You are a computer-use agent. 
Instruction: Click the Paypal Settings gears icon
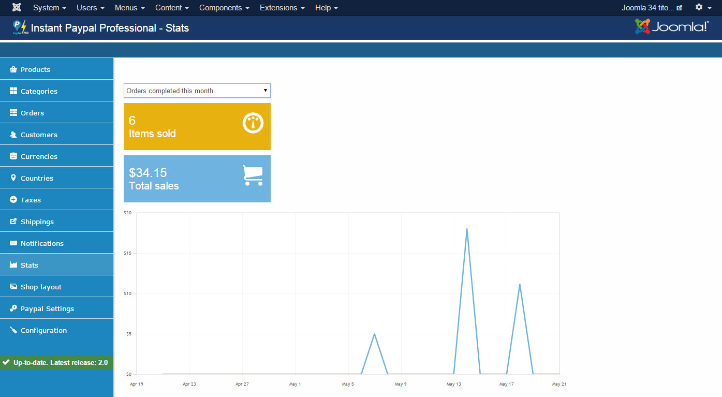coord(13,308)
